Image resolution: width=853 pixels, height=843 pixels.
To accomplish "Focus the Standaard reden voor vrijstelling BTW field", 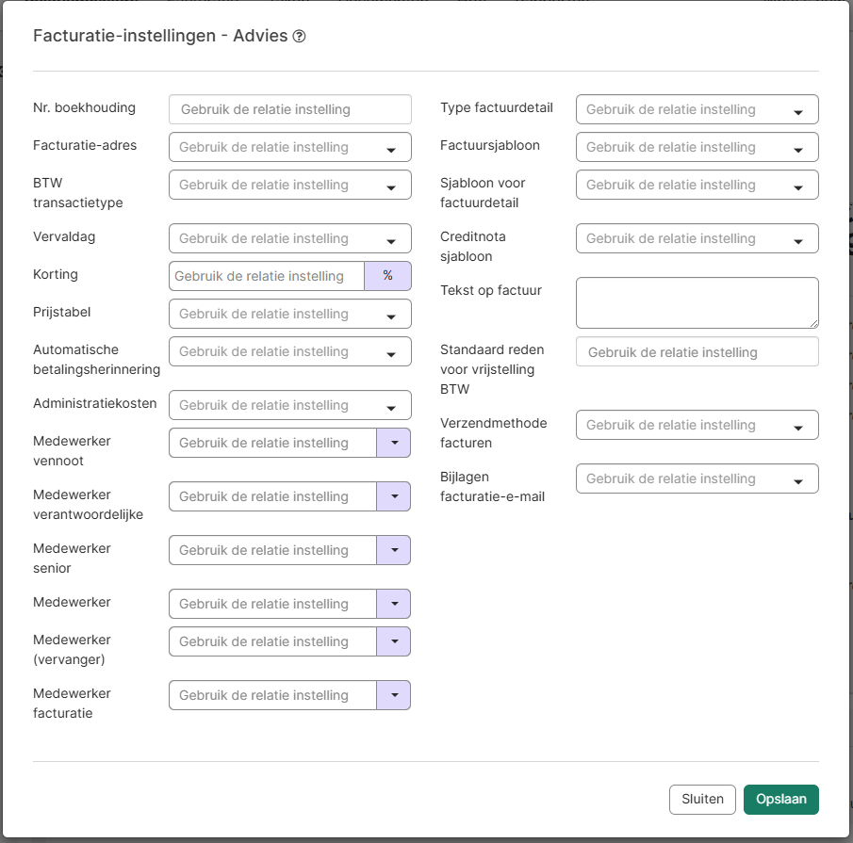I will click(x=697, y=352).
